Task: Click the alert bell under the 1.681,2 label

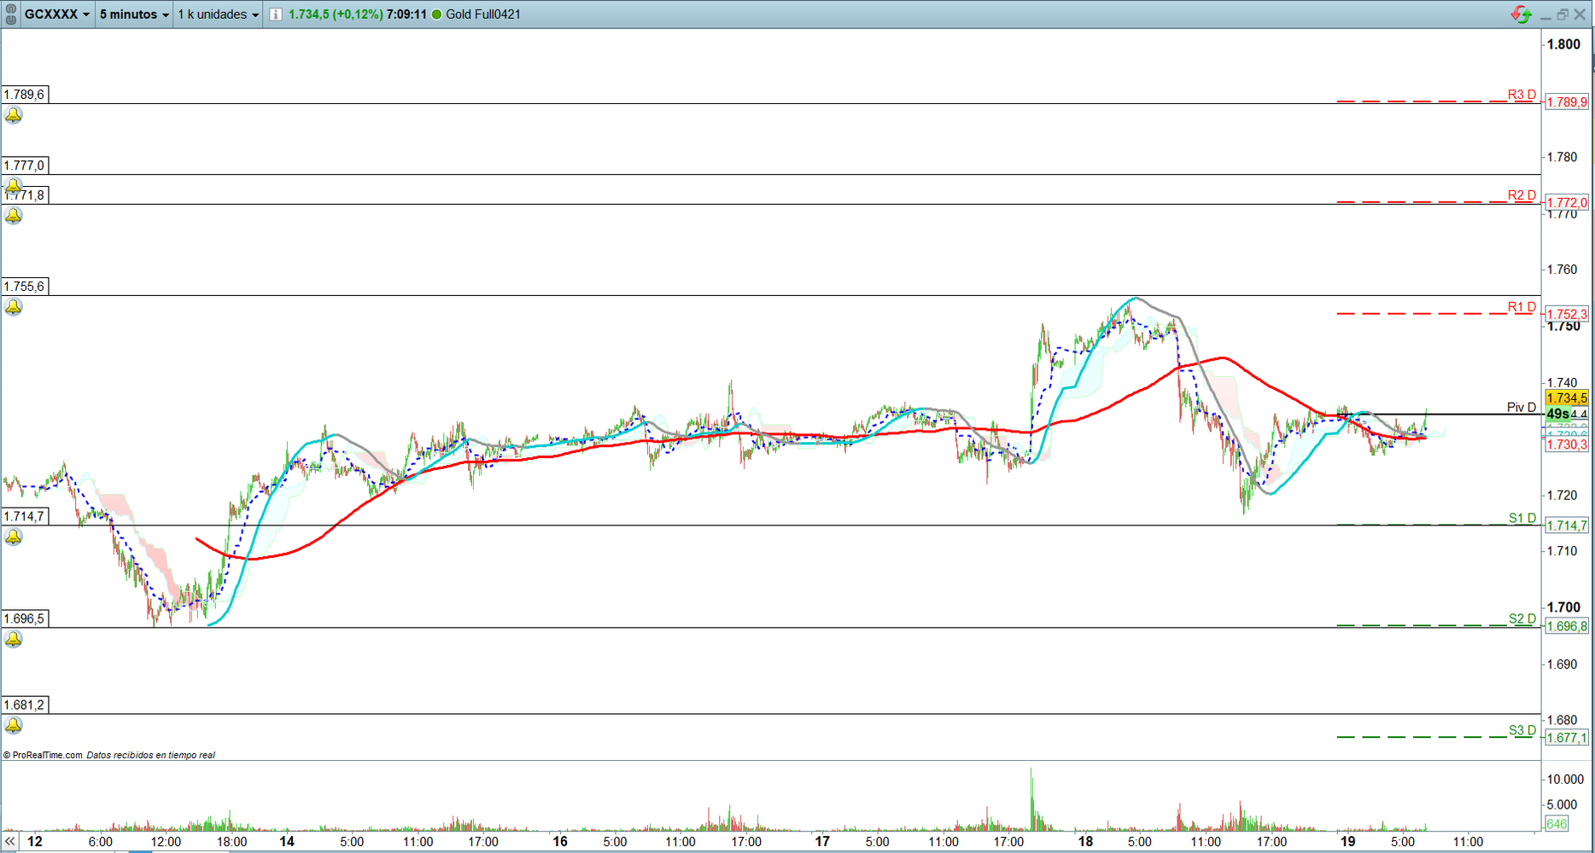Action: (14, 725)
